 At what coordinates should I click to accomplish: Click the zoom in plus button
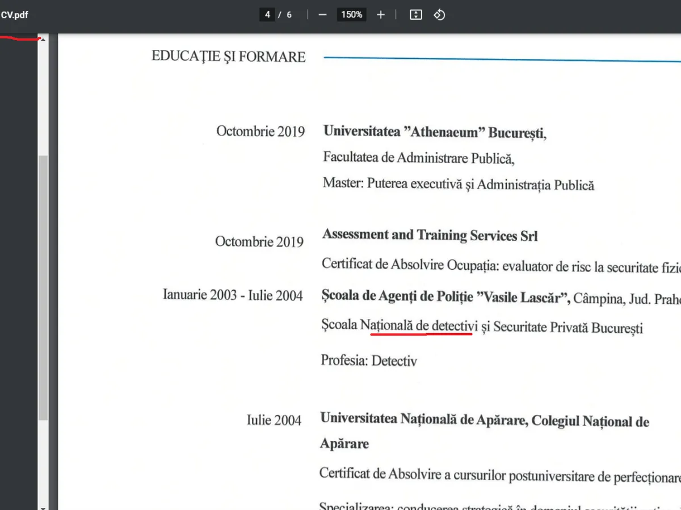(x=380, y=15)
